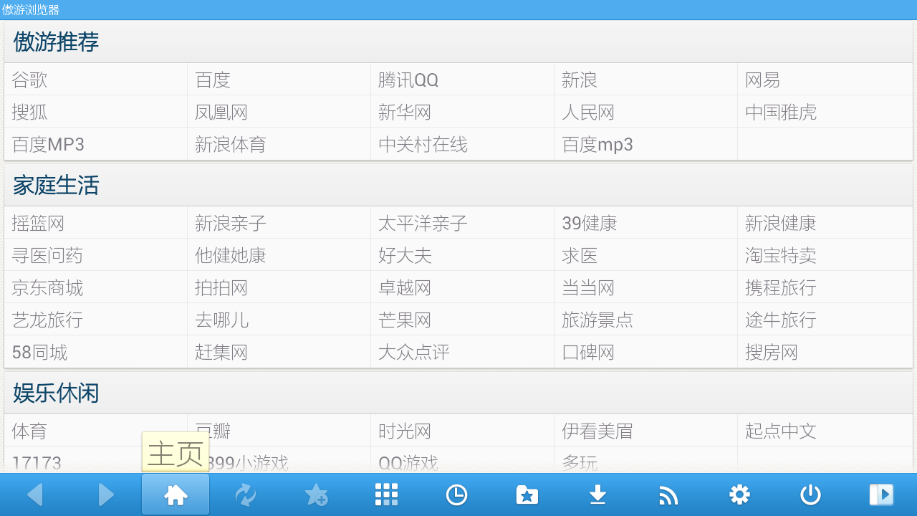Toggle the side panel icon
917x516 pixels.
(881, 494)
